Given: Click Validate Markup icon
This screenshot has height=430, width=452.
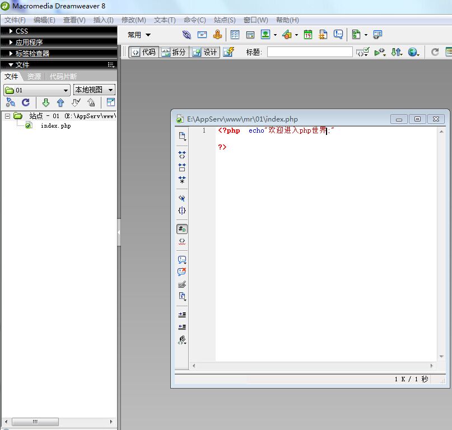Looking at the screenshot, I should pos(362,52).
